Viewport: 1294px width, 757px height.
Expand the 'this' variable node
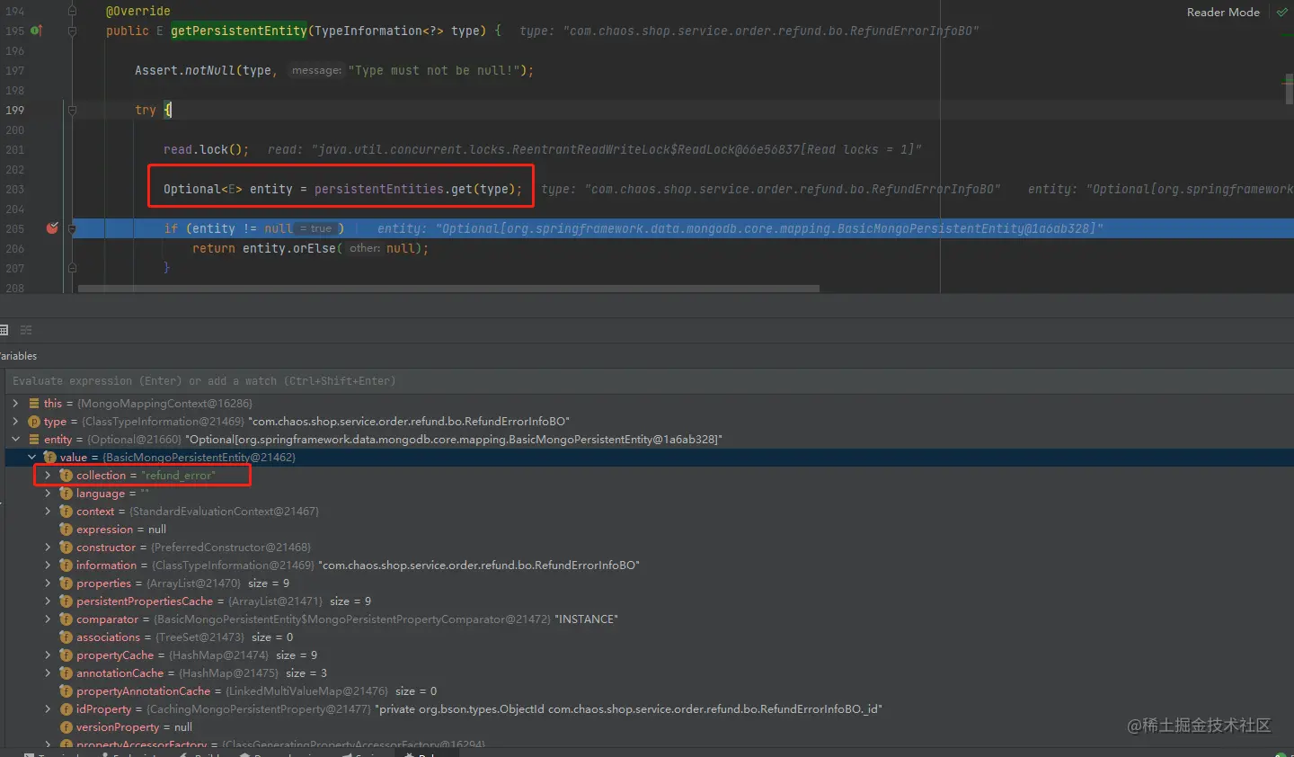pos(15,404)
